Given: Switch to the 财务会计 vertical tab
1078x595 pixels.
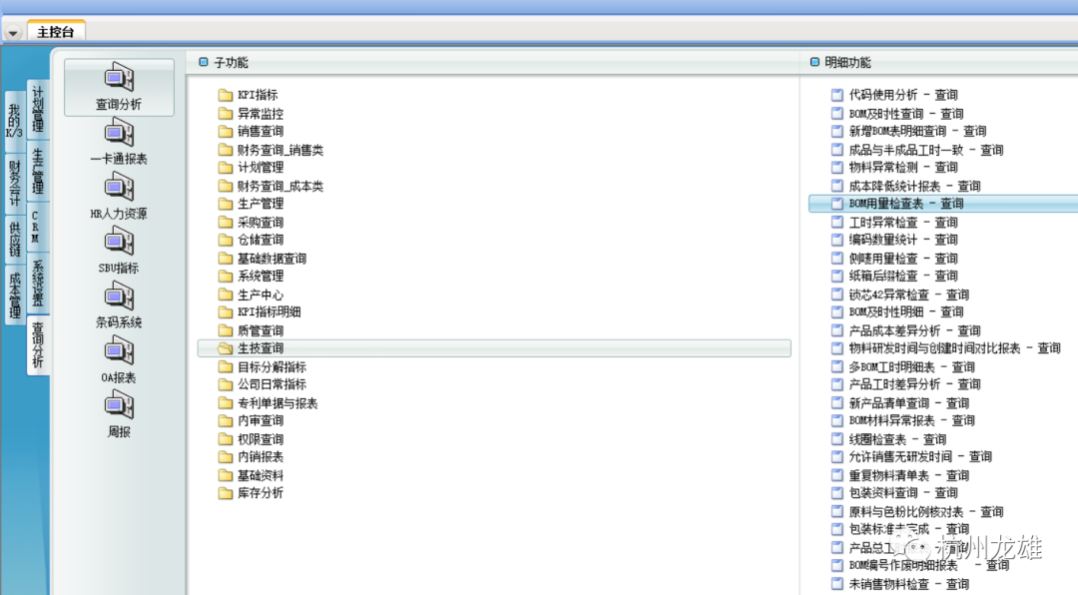Looking at the screenshot, I should coord(14,183).
